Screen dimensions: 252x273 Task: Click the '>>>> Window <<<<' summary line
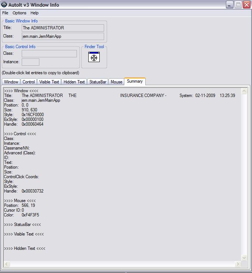coord(21,91)
